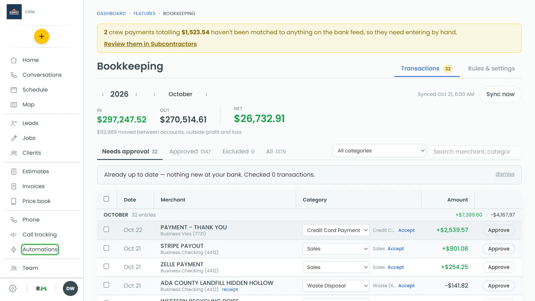Open Jobs pencil icon in sidebar
The width and height of the screenshot is (535, 301).
[14, 138]
